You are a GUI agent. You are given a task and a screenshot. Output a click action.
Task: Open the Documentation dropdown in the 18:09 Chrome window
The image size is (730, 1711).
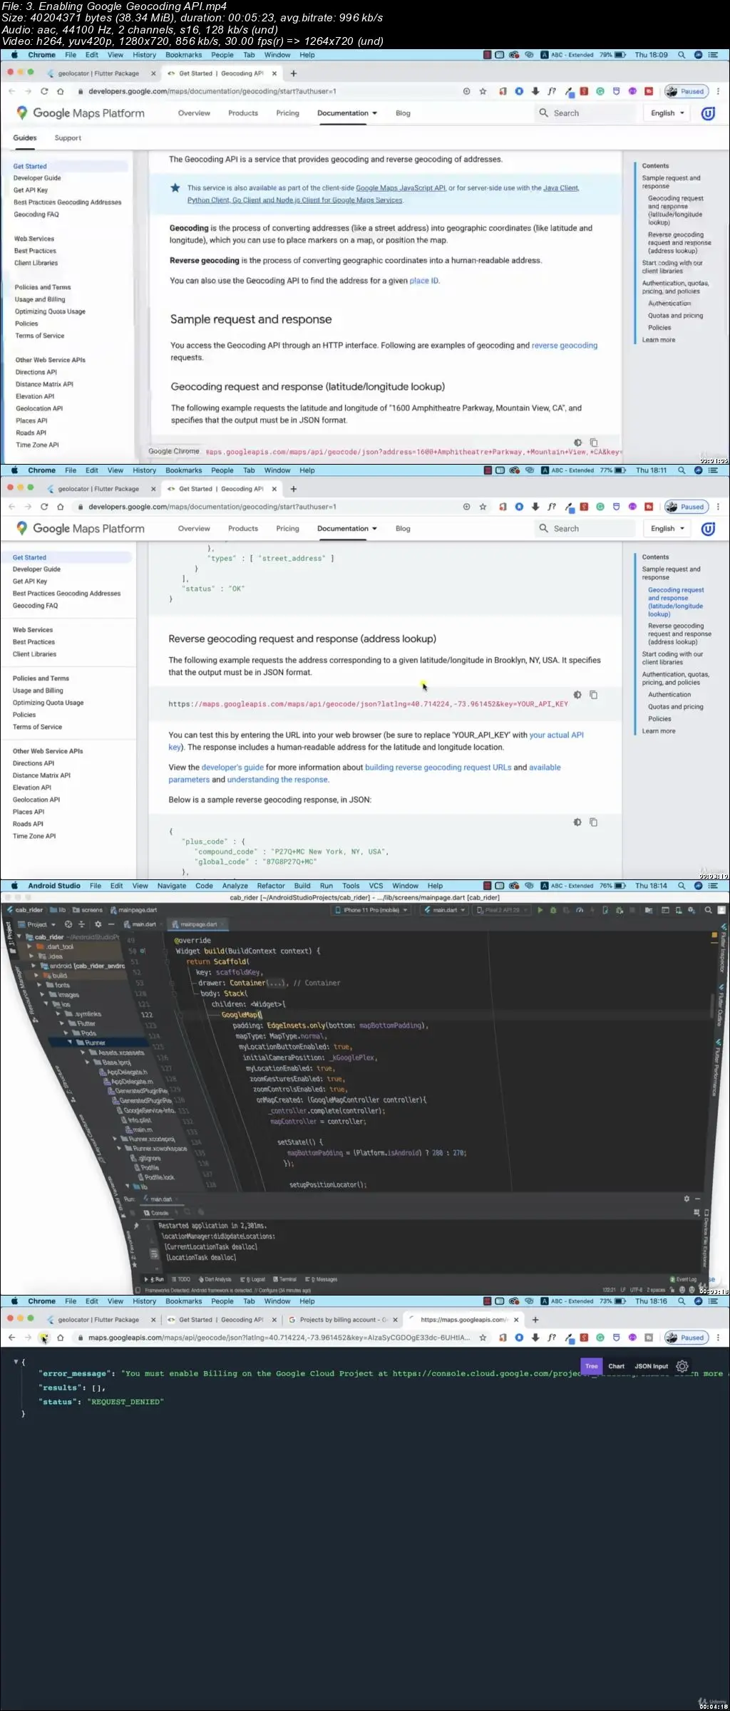[x=347, y=113]
